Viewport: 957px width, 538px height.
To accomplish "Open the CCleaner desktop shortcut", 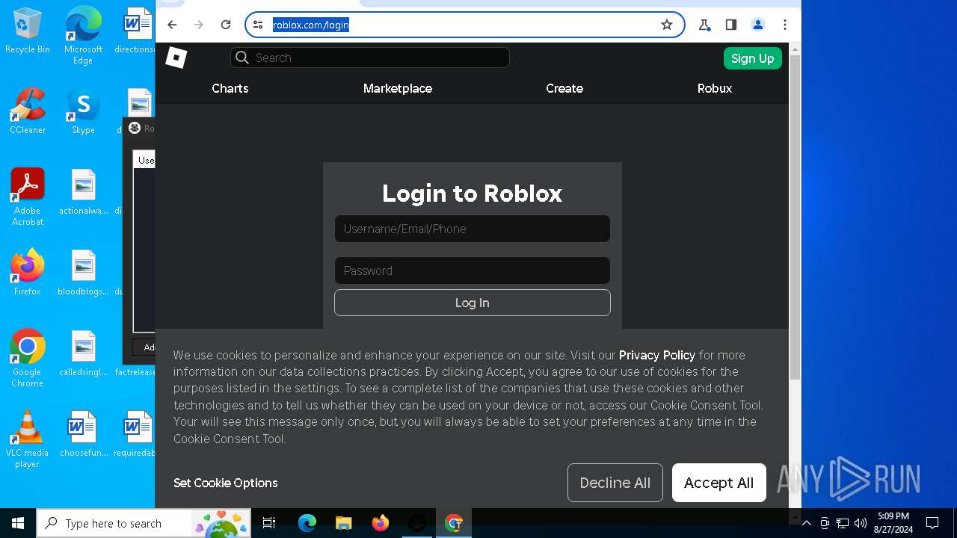I will [28, 111].
